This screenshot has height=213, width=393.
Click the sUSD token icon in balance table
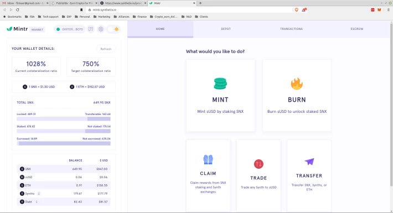click(22, 177)
